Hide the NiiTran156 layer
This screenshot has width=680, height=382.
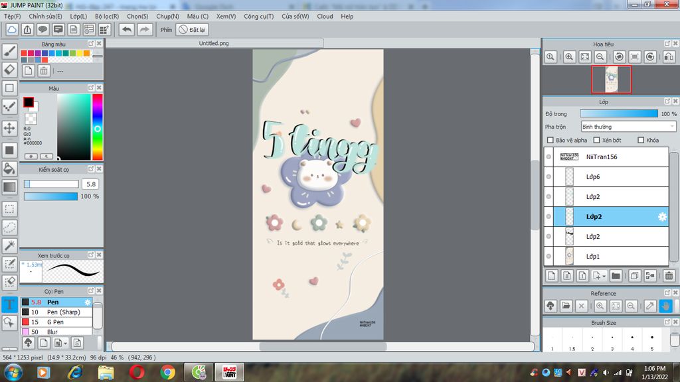549,157
